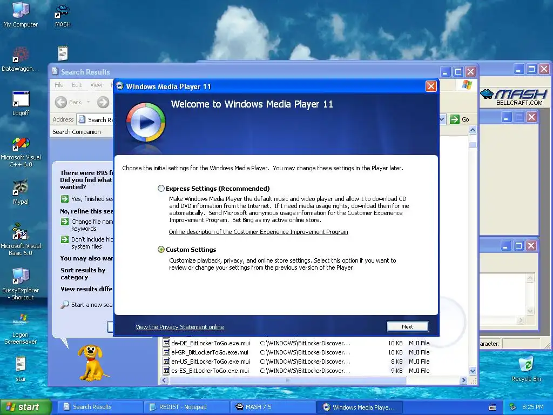
Task: Click the on-screen keyboard tray icon
Action: (493, 407)
